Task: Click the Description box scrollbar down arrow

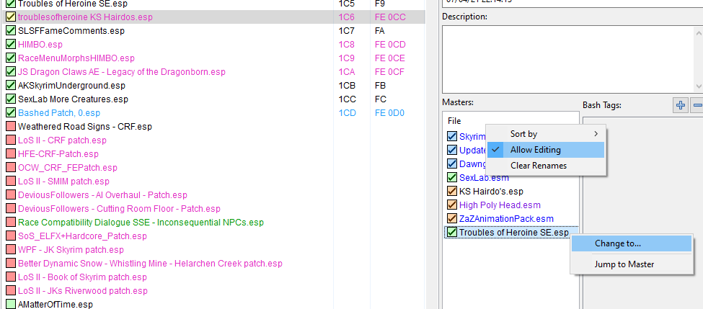Action: tap(698, 86)
